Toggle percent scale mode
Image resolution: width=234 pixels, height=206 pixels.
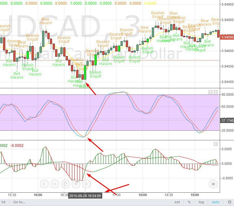[x=189, y=202]
